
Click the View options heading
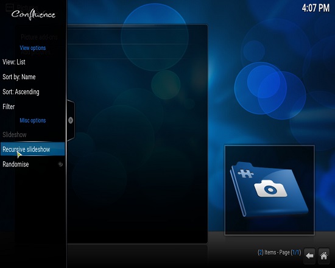tap(33, 48)
